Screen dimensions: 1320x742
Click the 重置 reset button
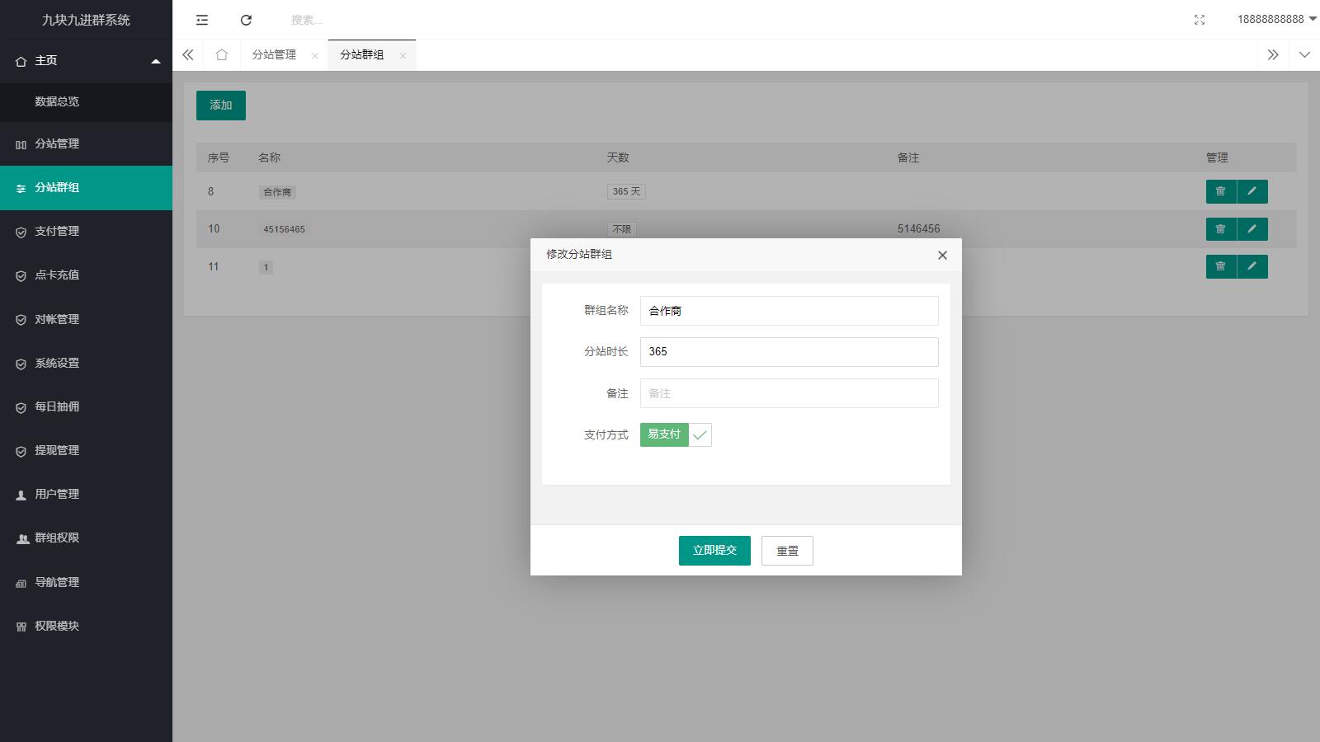[787, 551]
